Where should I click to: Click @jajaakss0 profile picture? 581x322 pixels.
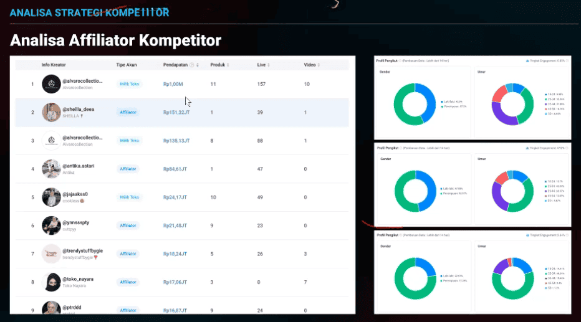tap(51, 197)
